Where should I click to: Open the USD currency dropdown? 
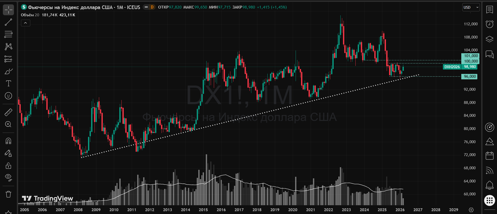(x=471, y=7)
